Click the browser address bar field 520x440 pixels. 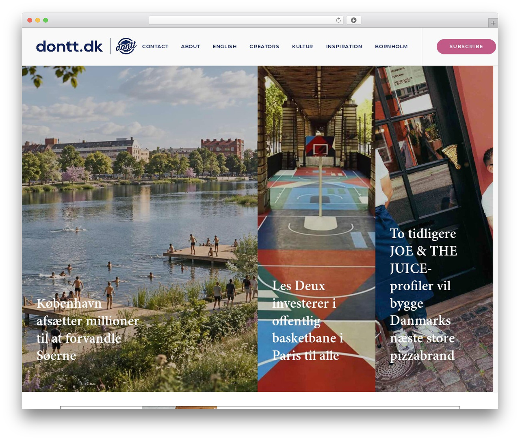pyautogui.click(x=246, y=20)
